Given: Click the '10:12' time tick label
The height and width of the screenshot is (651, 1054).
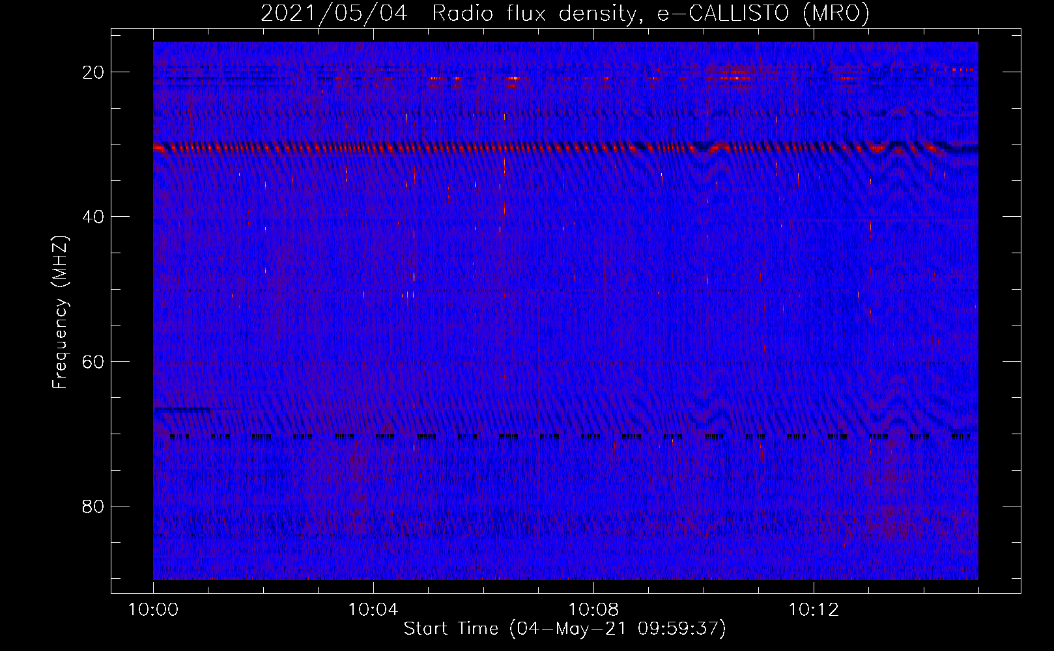Looking at the screenshot, I should click(814, 610).
